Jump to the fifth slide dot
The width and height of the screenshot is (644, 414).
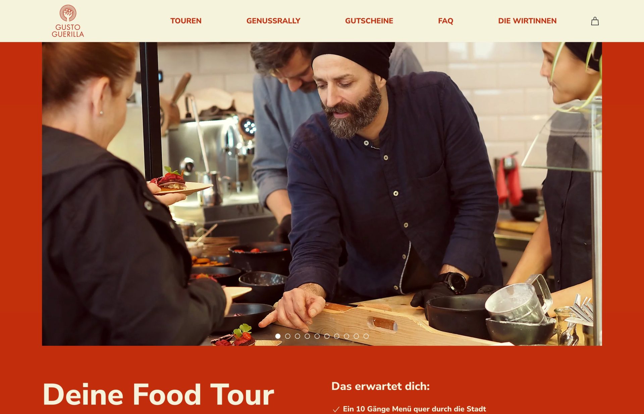pos(317,336)
